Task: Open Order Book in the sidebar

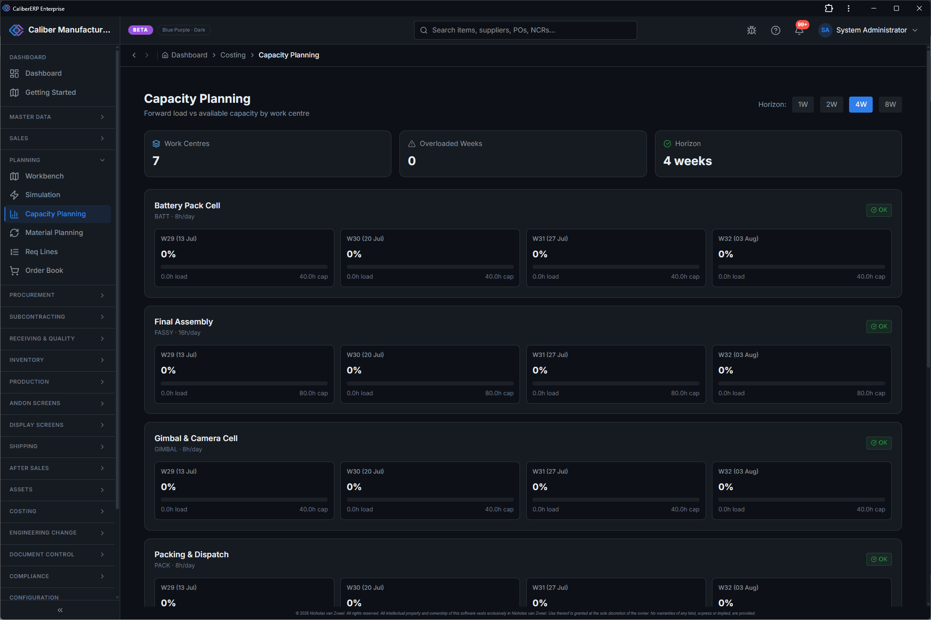Action: click(x=57, y=271)
